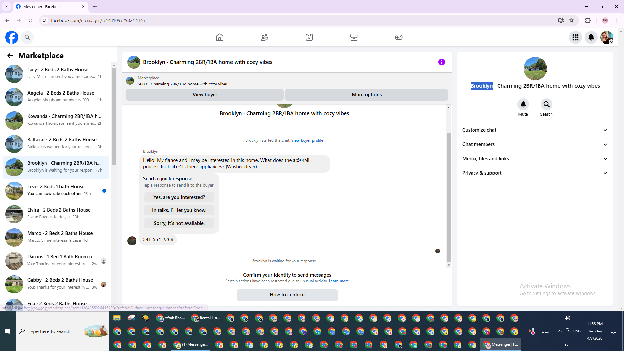
Task: Navigate back with Chrome back arrow
Action: (x=7, y=20)
